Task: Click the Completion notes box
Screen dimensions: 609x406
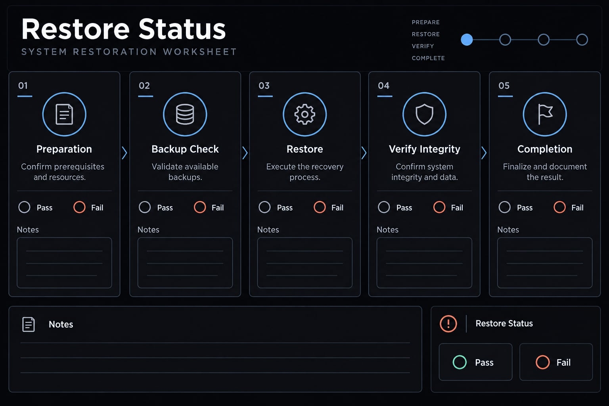Action: (545, 262)
